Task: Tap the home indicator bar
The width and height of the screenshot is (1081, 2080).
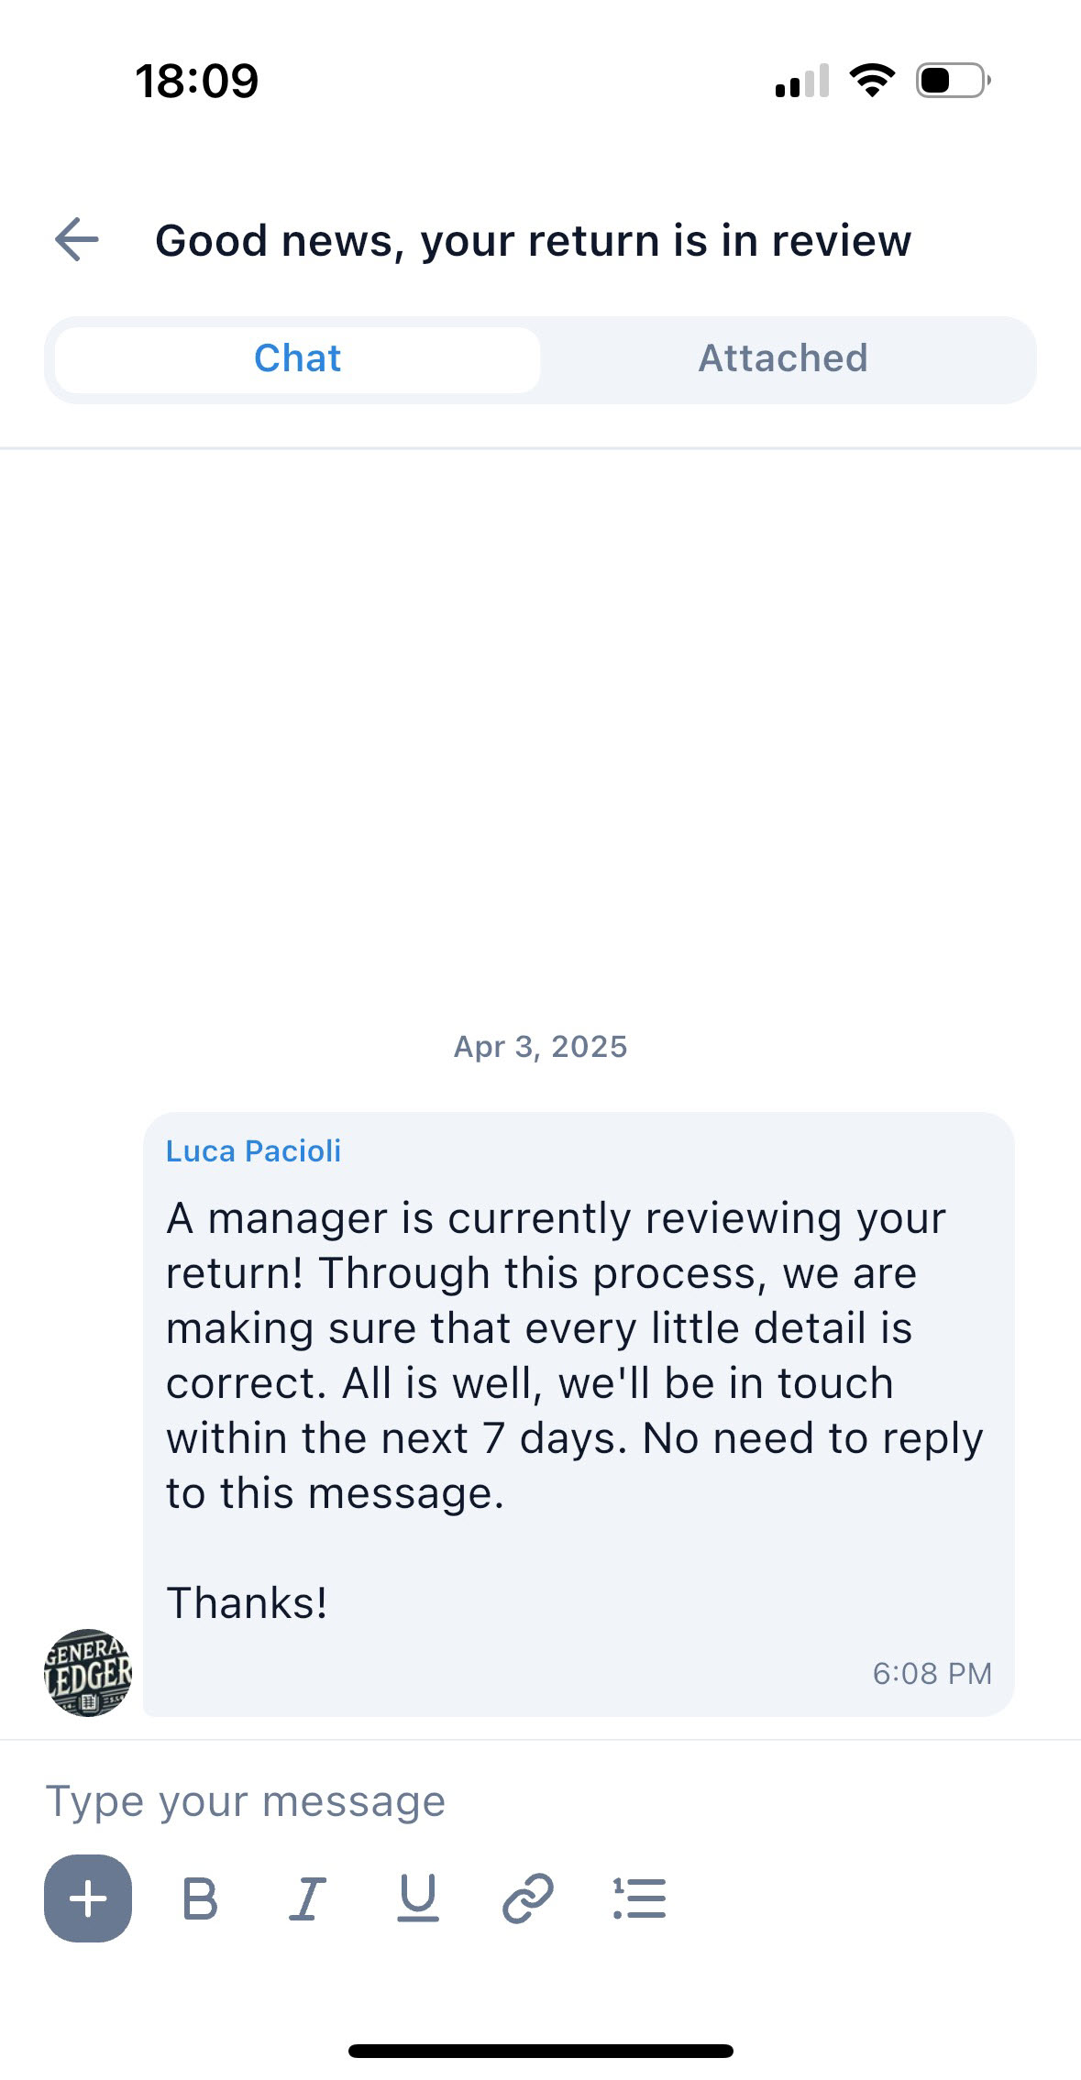Action: 541,2051
